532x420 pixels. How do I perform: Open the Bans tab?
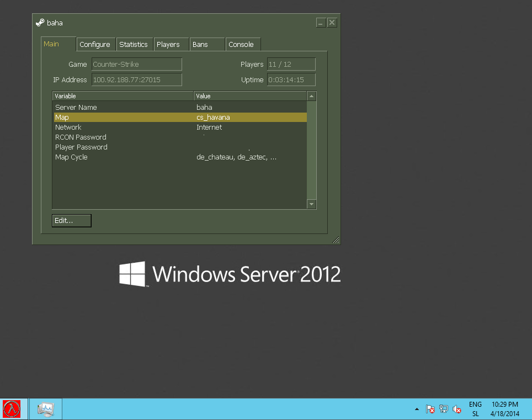click(208, 45)
